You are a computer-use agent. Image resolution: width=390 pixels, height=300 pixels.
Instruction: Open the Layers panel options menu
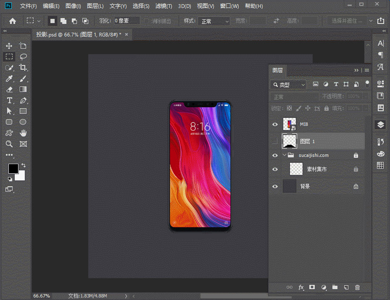(366, 70)
